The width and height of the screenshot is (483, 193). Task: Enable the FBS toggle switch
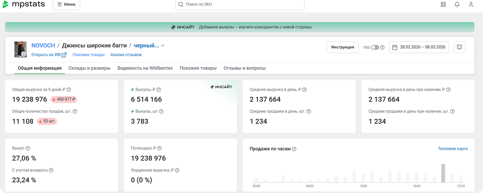pos(374,47)
